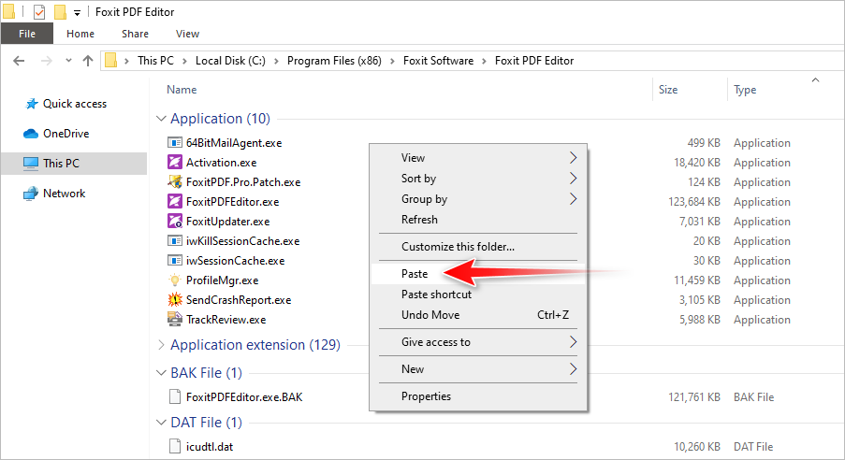
Task: Expand the Application extension (129) group
Action: [159, 345]
